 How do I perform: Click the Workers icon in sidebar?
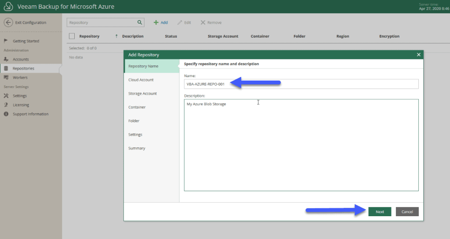[6, 77]
